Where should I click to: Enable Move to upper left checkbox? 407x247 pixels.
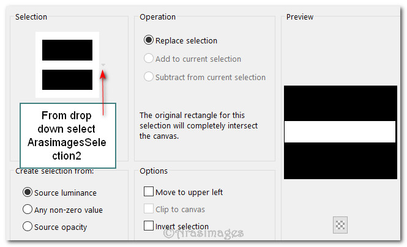149,192
